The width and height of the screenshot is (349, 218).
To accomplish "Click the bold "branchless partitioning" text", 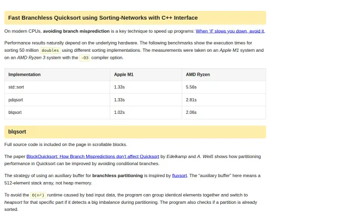I will (x=118, y=175).
